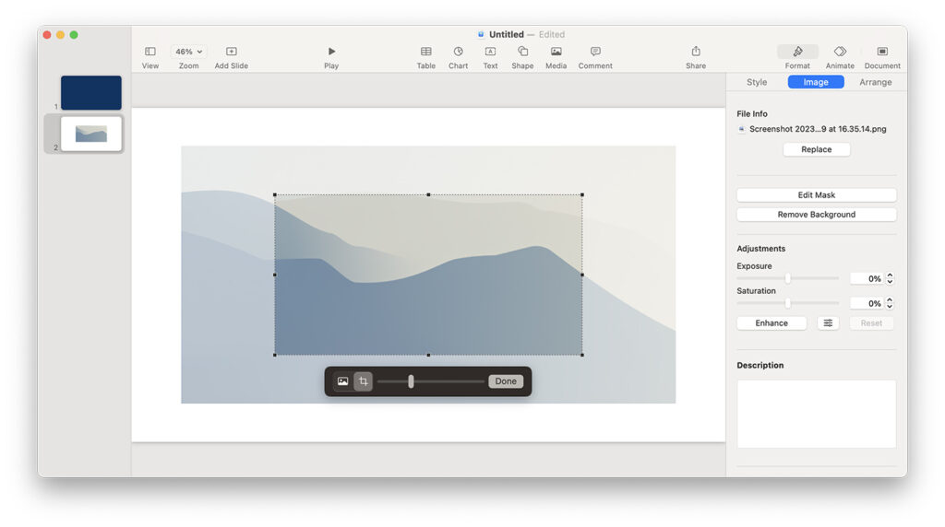945x527 pixels.
Task: Select the Image tab
Action: point(816,82)
